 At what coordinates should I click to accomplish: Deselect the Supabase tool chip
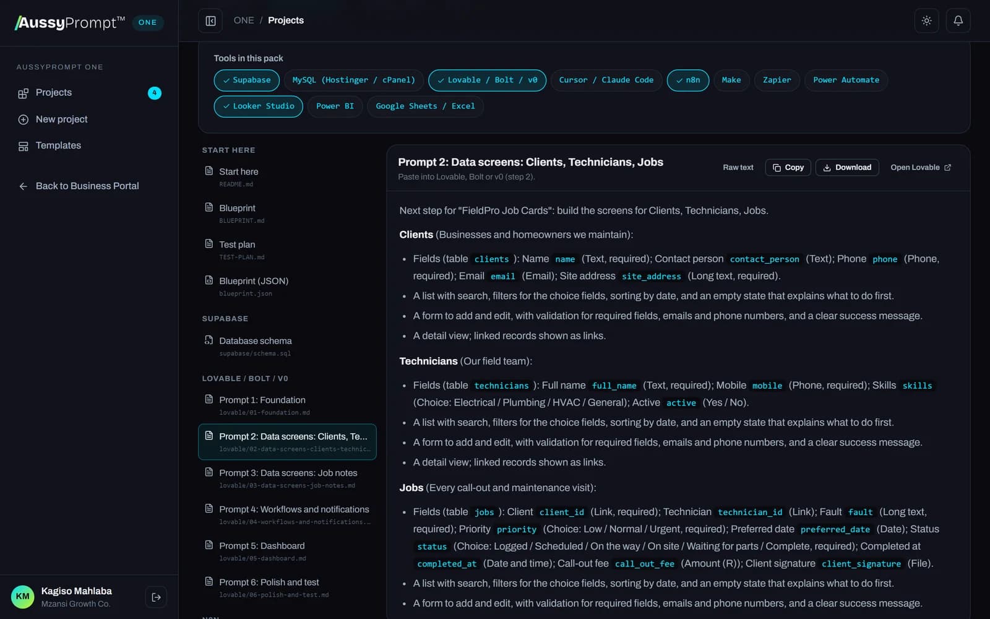246,80
